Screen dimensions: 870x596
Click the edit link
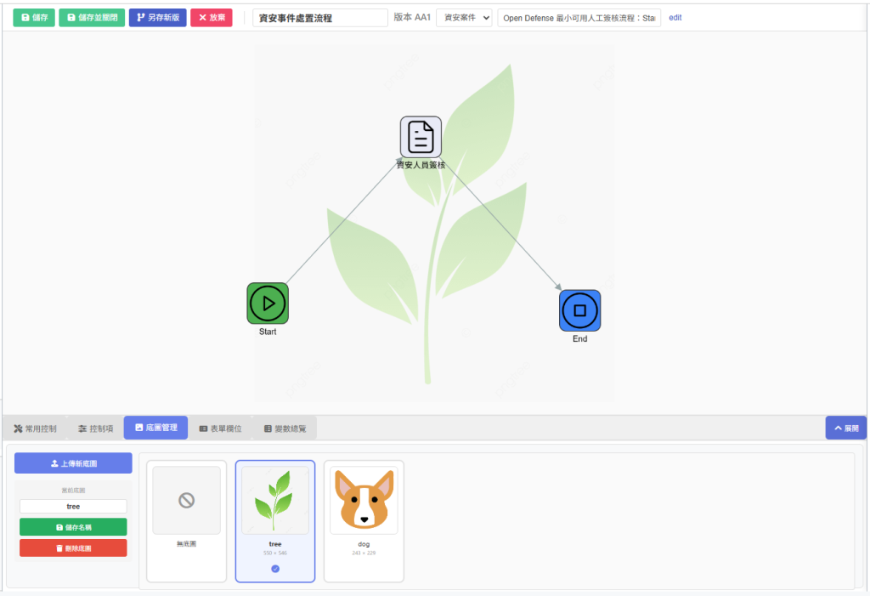click(x=675, y=18)
